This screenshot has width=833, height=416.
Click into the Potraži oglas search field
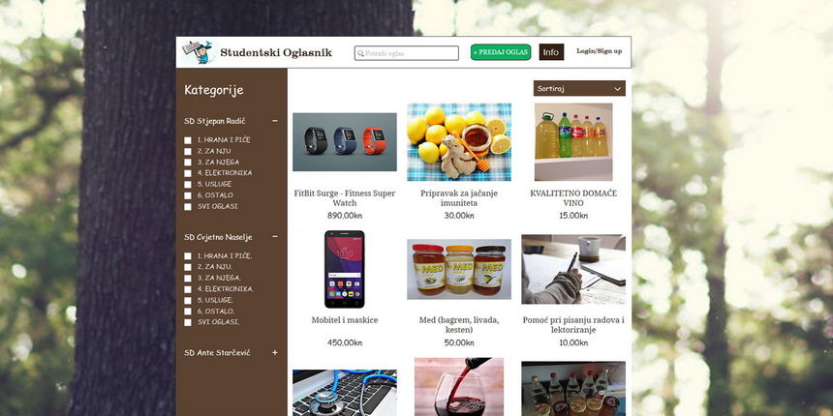[407, 53]
